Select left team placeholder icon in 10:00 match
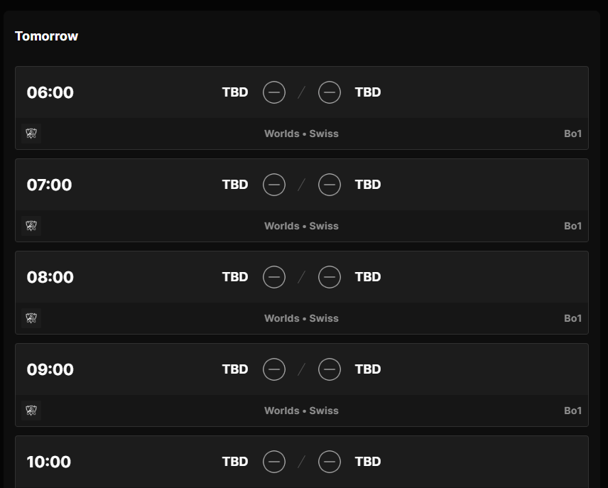Image resolution: width=608 pixels, height=488 pixels. [274, 462]
